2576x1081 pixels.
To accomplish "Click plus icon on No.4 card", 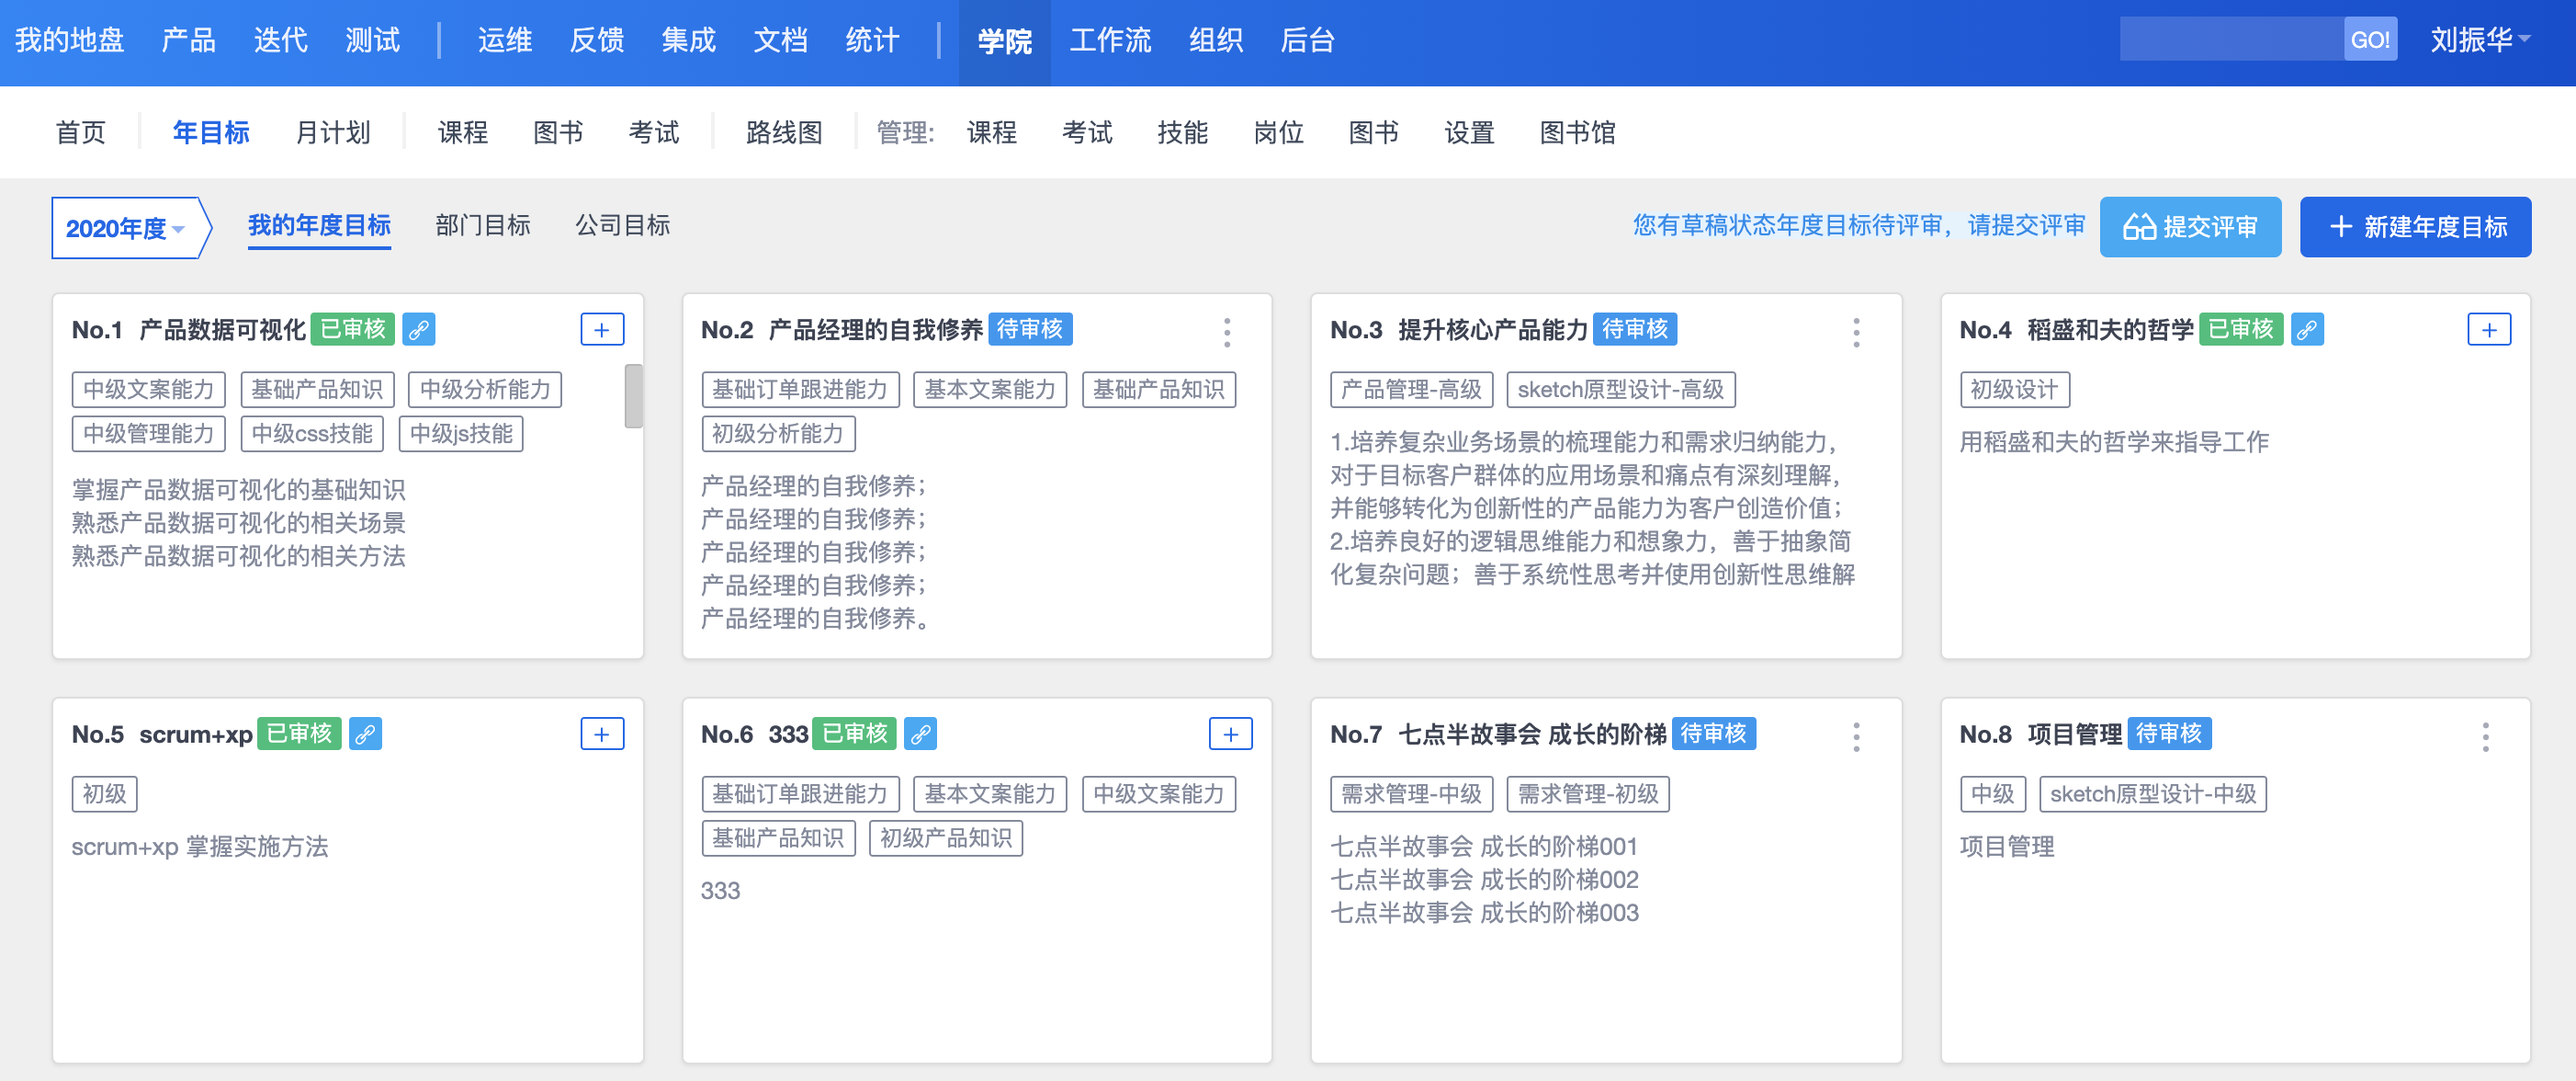I will pos(2488,329).
